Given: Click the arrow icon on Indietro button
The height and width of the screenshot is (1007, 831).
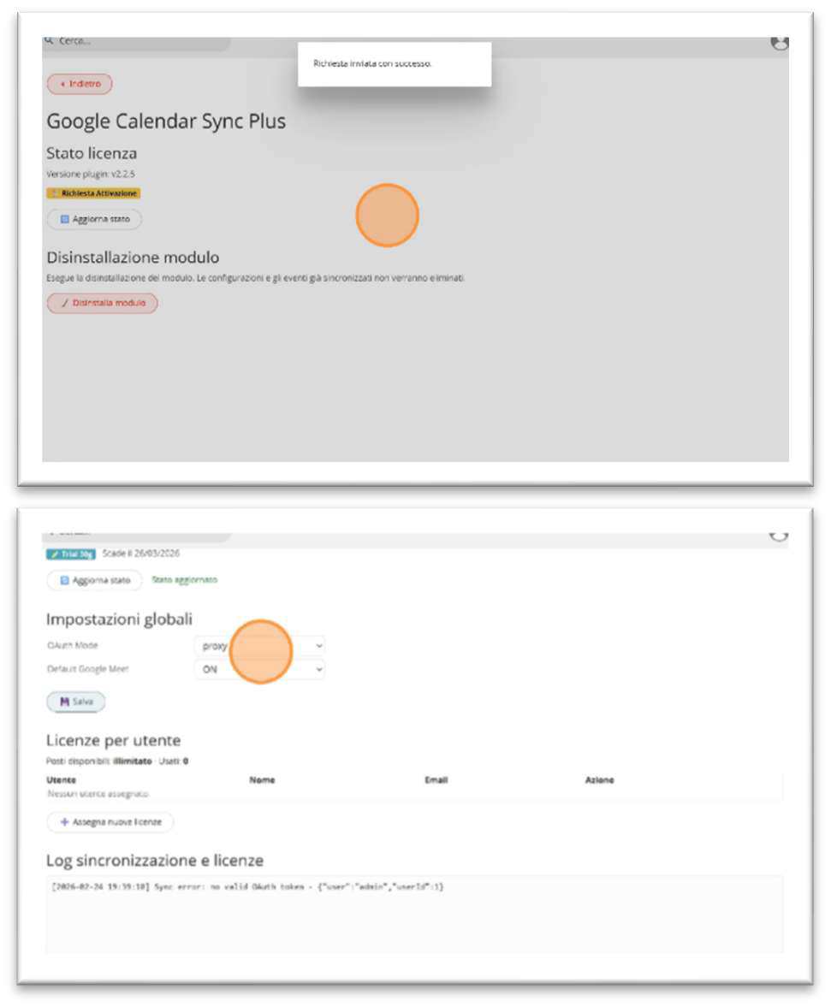Looking at the screenshot, I should [62, 84].
